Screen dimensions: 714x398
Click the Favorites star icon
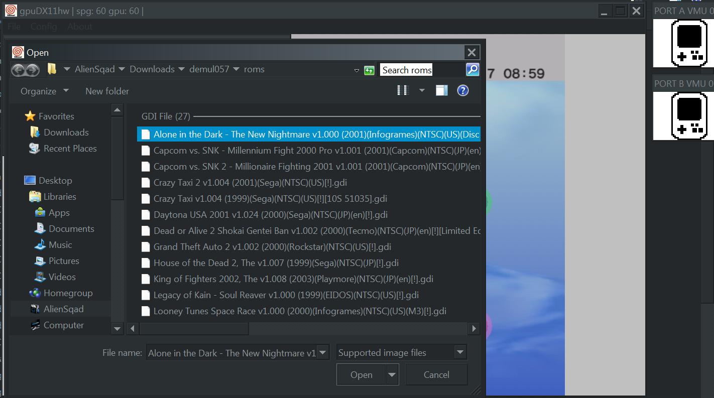30,116
